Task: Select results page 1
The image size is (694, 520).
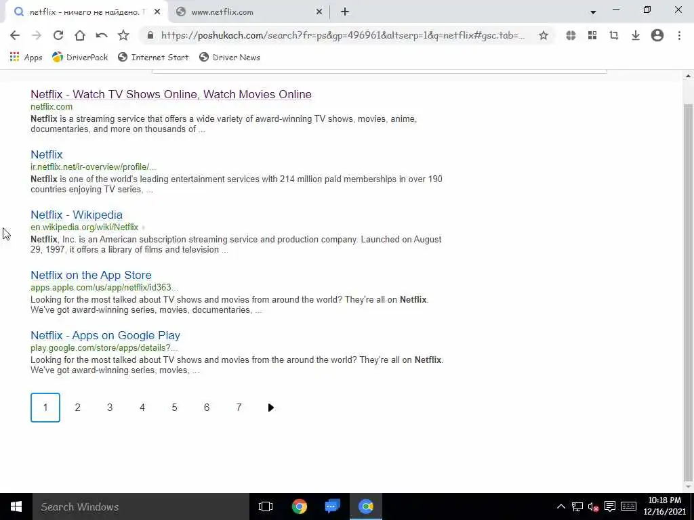Action: [45, 407]
